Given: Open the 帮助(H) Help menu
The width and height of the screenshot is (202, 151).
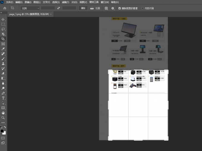Looking at the screenshot, I should pyautogui.click(x=115, y=2).
